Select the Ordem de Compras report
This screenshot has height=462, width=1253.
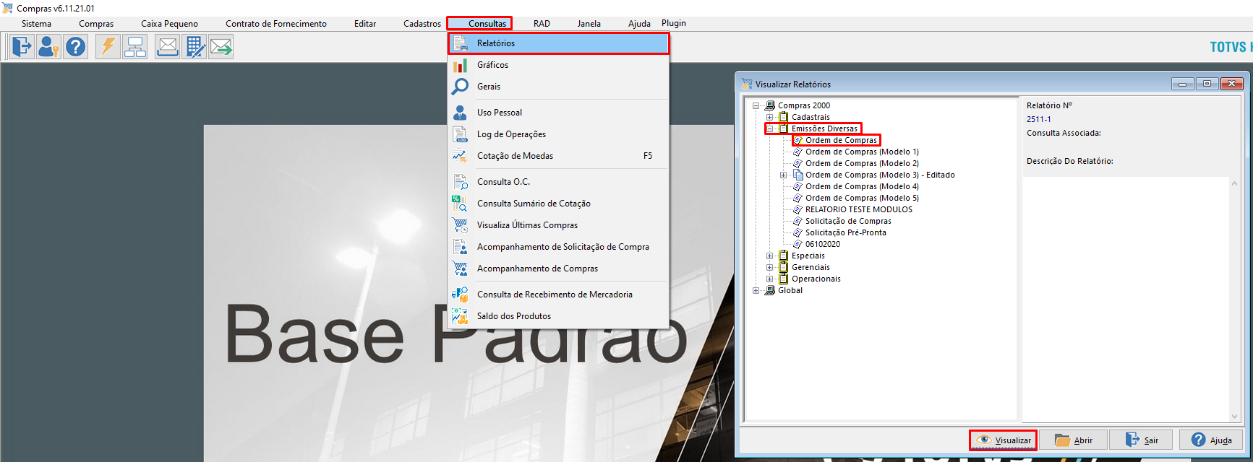pyautogui.click(x=841, y=140)
